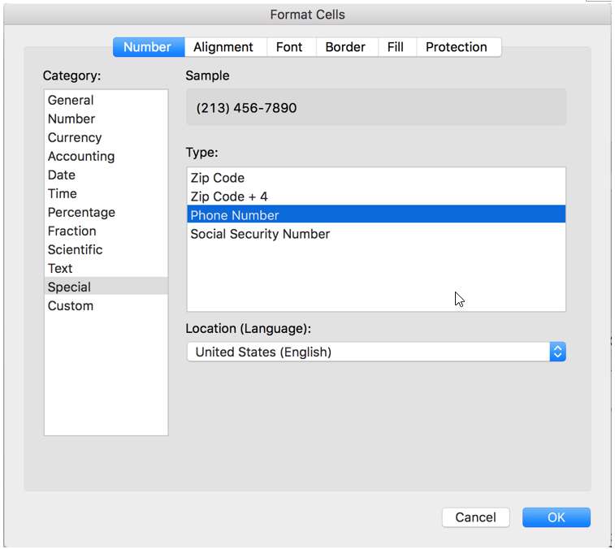
Task: Select the Phone Number type
Action: (376, 214)
